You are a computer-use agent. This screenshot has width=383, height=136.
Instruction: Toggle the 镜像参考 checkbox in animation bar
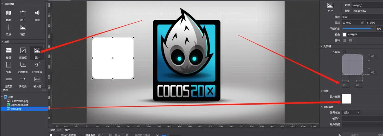click(x=83, y=135)
